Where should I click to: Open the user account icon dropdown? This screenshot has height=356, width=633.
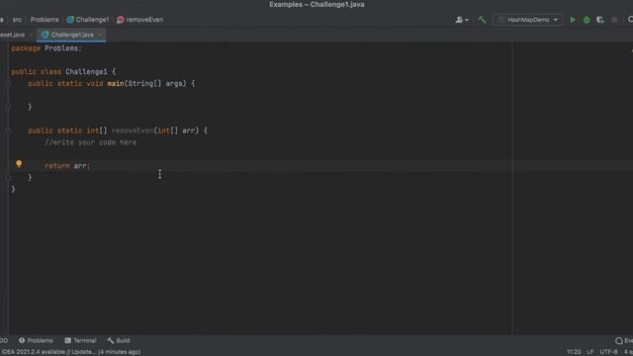click(x=462, y=20)
